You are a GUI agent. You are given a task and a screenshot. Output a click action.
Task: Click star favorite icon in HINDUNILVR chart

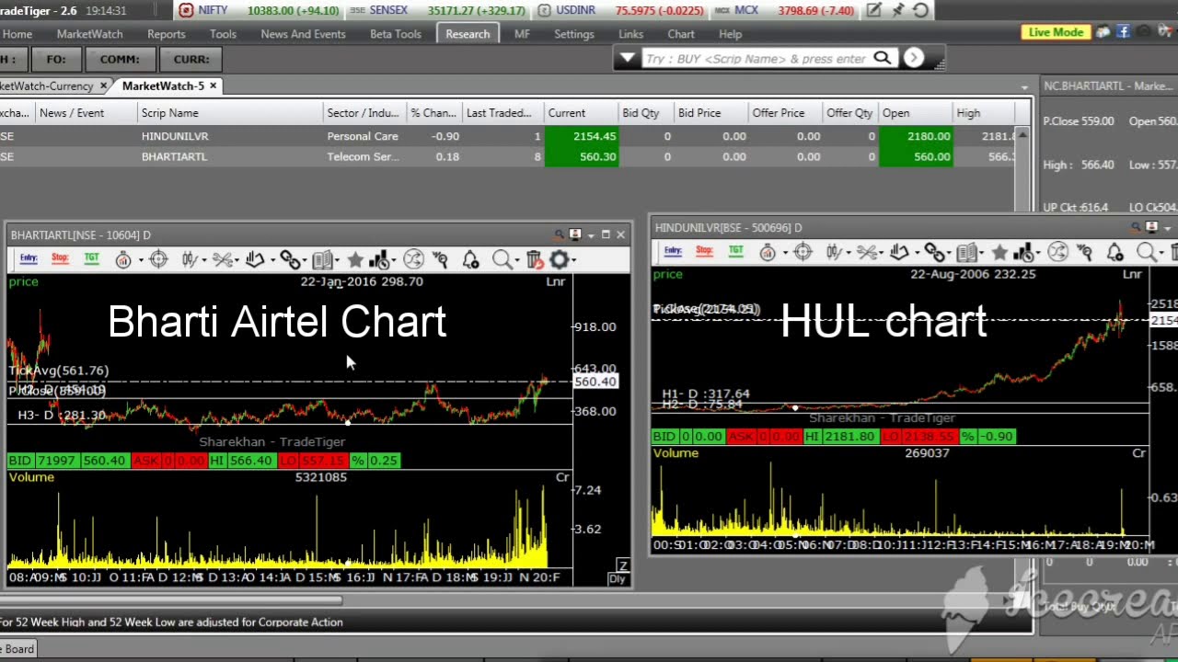point(999,252)
